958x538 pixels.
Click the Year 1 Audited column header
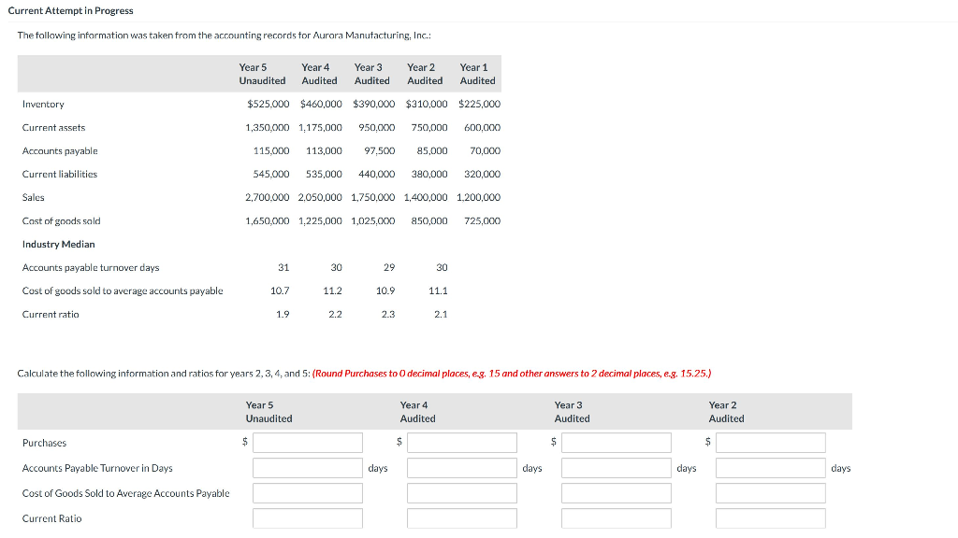click(x=478, y=74)
